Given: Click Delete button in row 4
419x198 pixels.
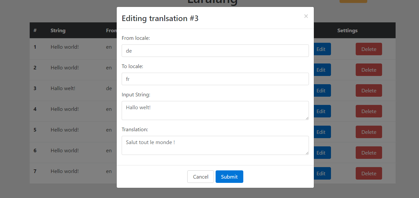Looking at the screenshot, I should coord(369,111).
